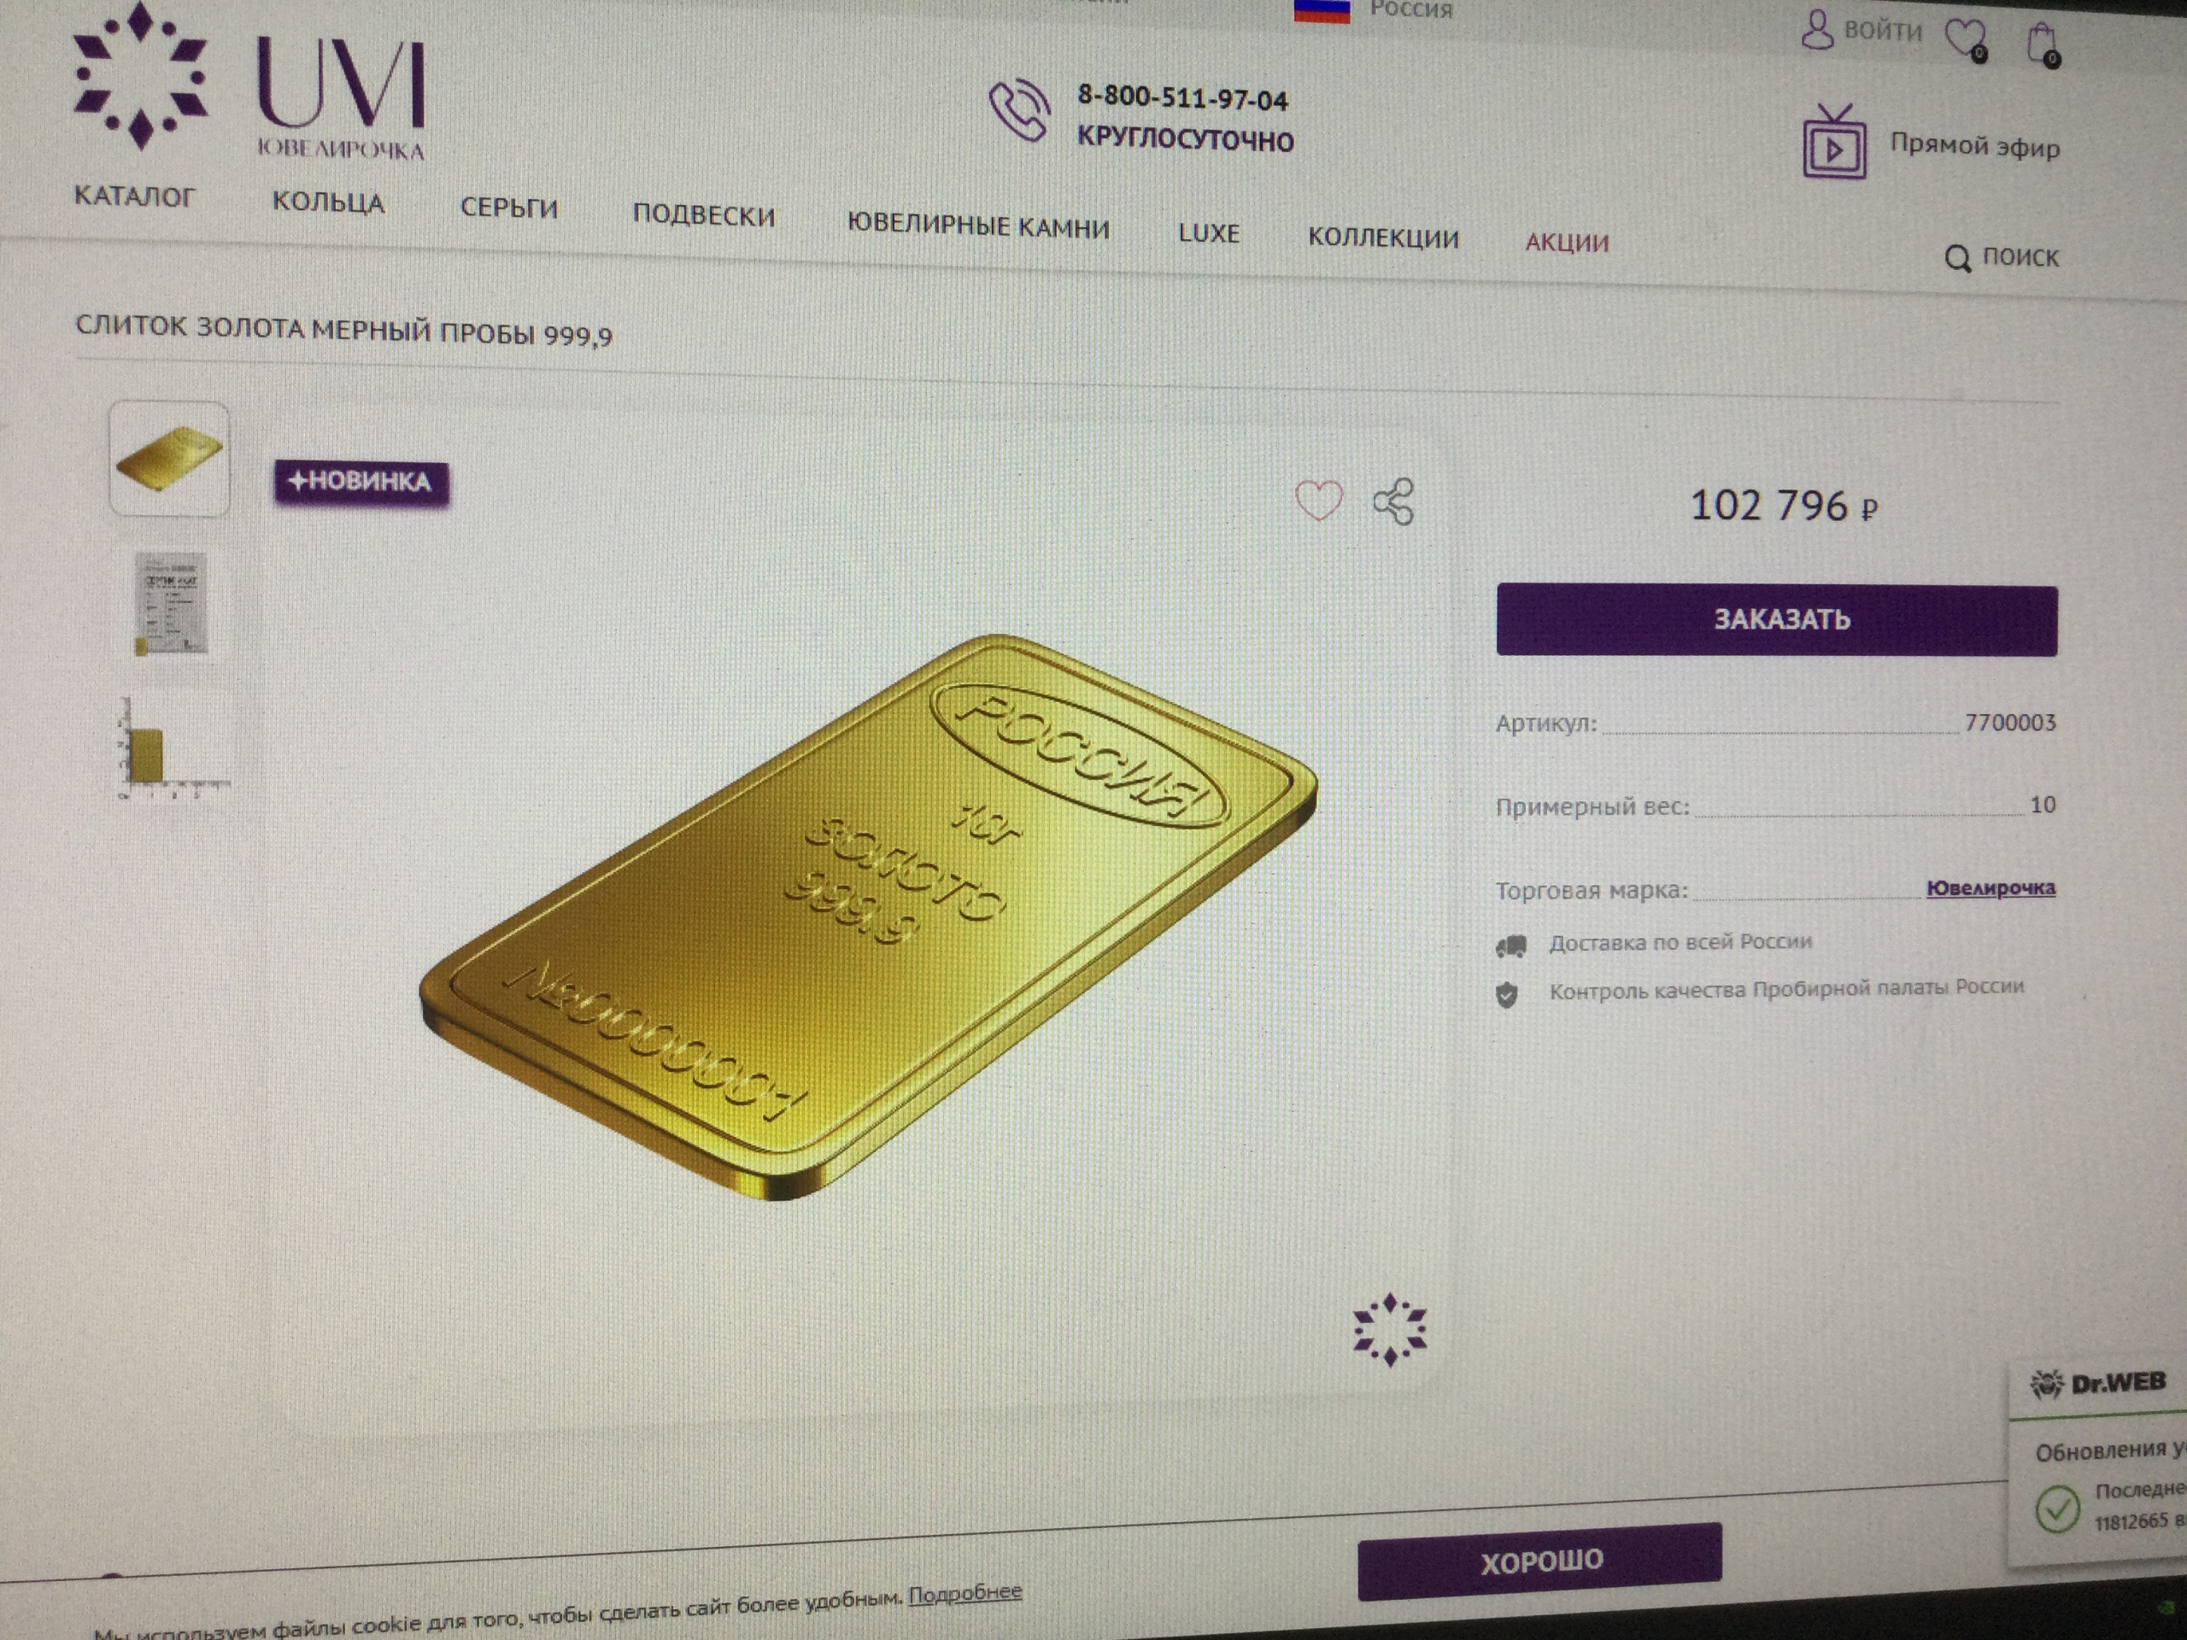Select the certificate document thumbnail
This screenshot has height=1640, width=2187.
tap(170, 604)
